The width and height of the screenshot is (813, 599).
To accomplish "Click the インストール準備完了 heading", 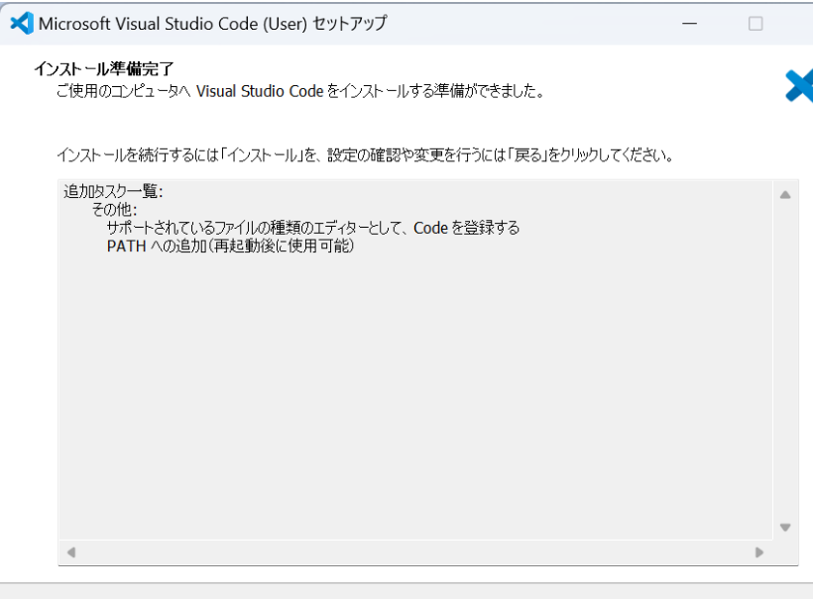I will (x=97, y=68).
